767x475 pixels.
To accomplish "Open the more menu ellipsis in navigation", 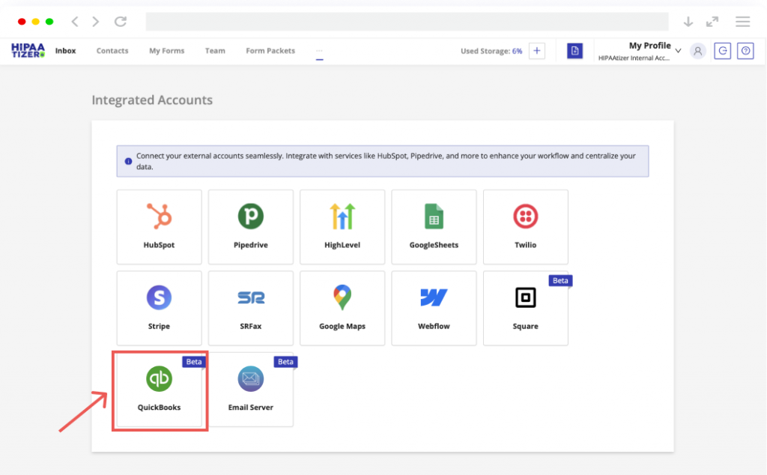I will [x=319, y=51].
